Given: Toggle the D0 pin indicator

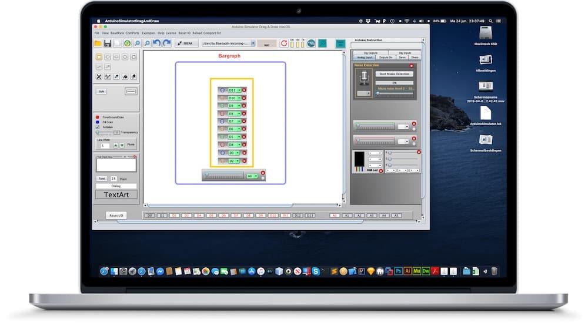Looking at the screenshot, I should point(149,216).
